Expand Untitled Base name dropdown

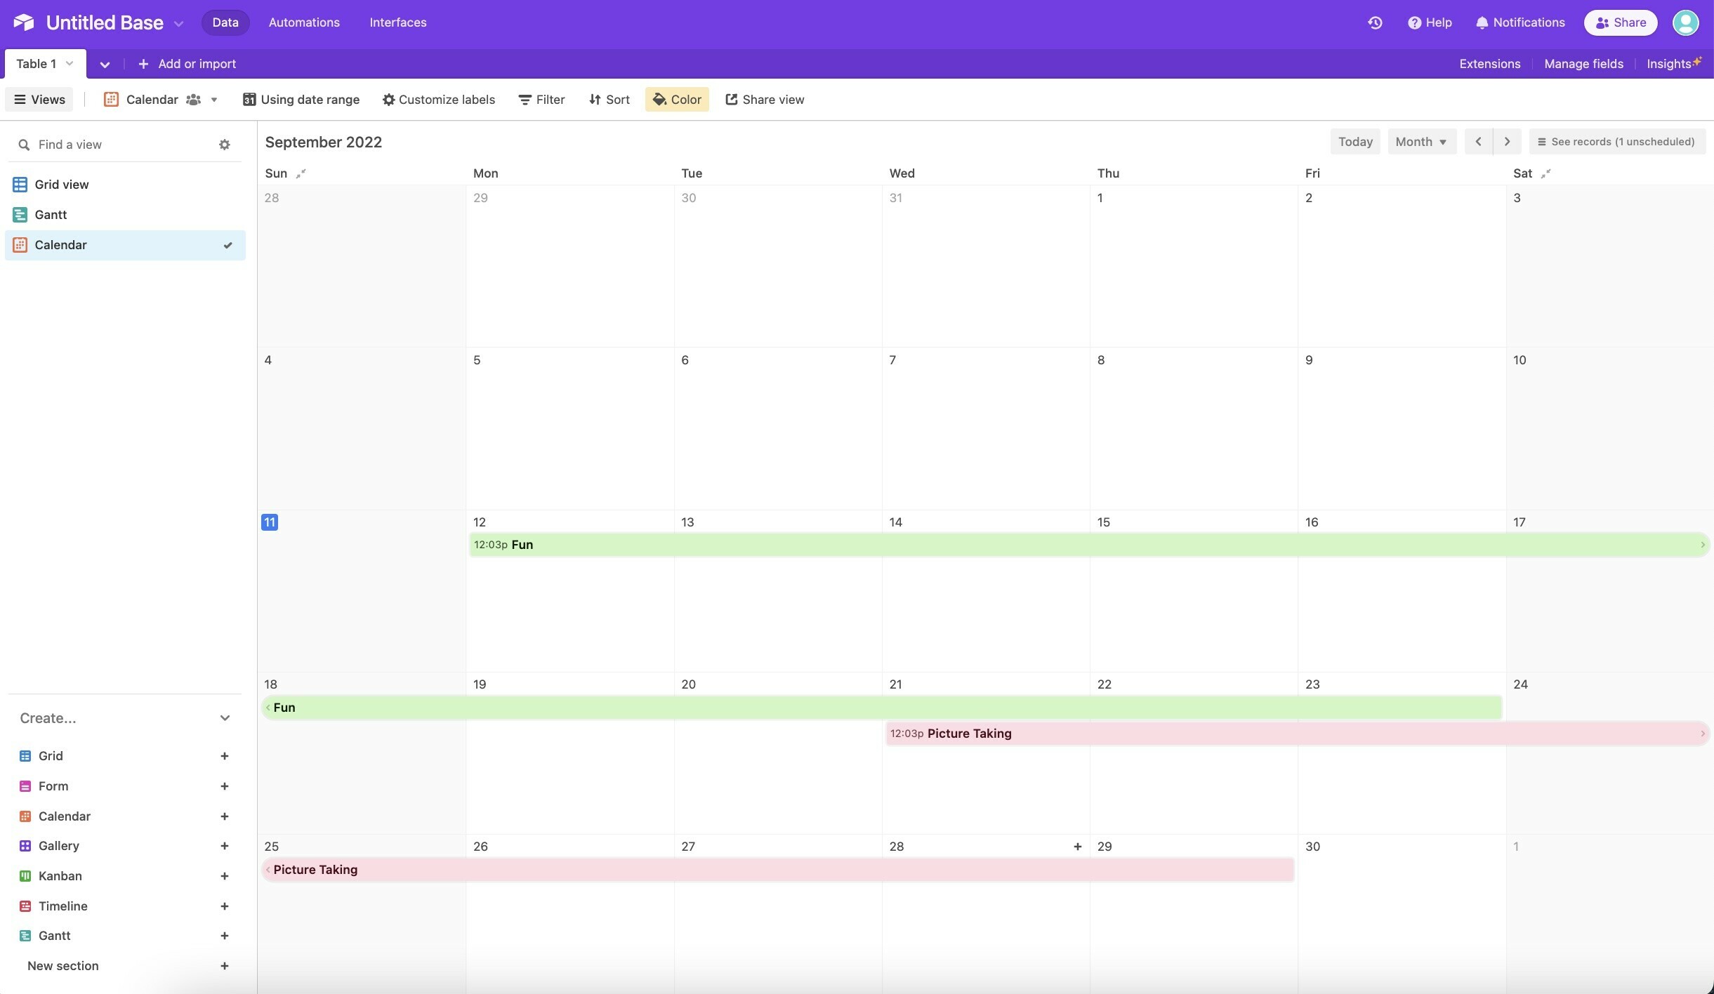179,23
